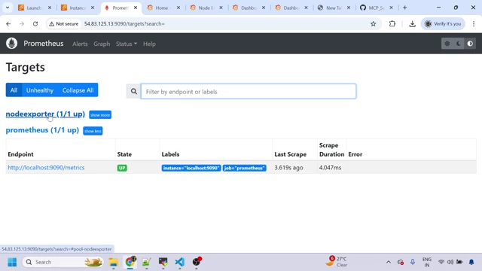Screen dimensions: 482x271
Task: Open the tab search dropdown arrow
Action: click(x=8, y=8)
